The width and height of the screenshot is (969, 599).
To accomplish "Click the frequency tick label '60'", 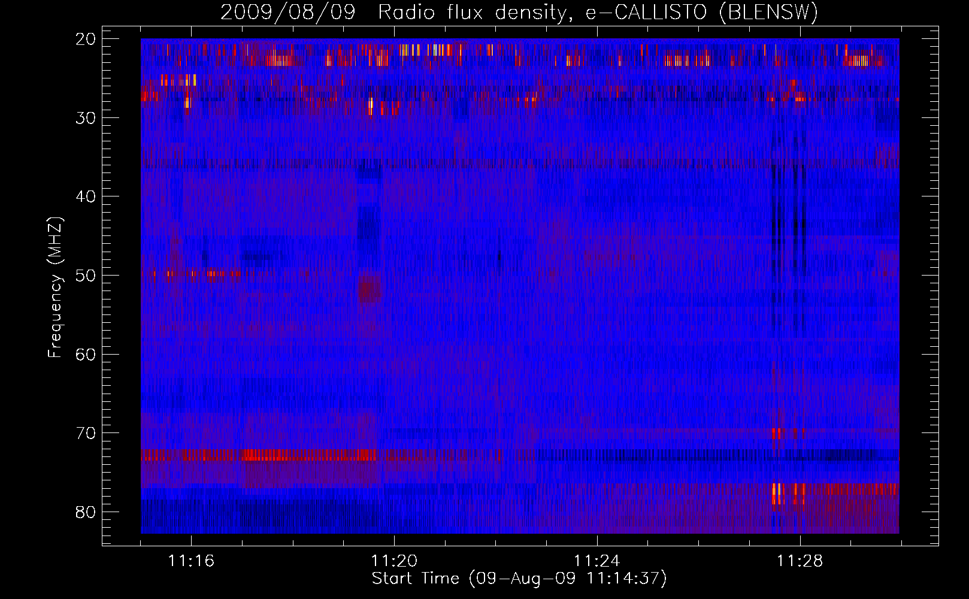I will pyautogui.click(x=86, y=355).
